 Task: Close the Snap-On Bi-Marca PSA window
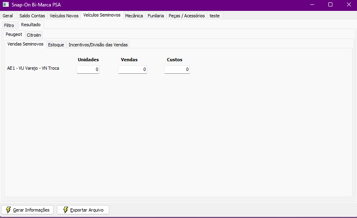click(349, 5)
